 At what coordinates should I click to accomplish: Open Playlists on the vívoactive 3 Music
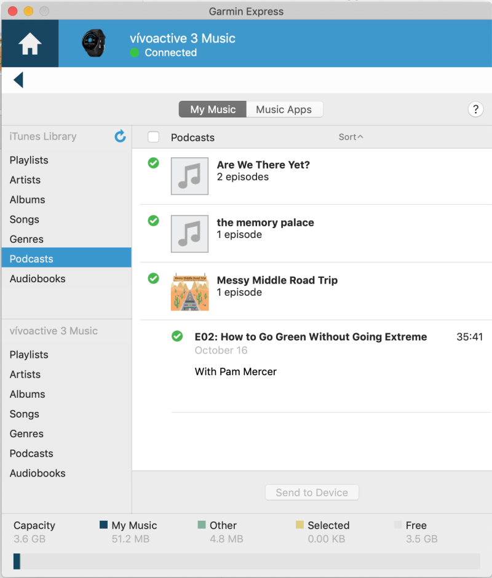pos(66,355)
